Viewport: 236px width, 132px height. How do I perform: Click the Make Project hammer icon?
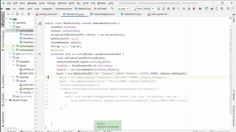point(112,9)
